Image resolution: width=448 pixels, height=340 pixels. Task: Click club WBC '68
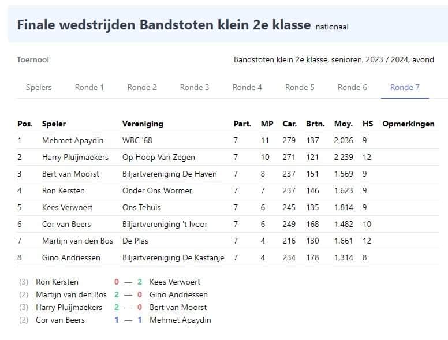click(x=137, y=141)
